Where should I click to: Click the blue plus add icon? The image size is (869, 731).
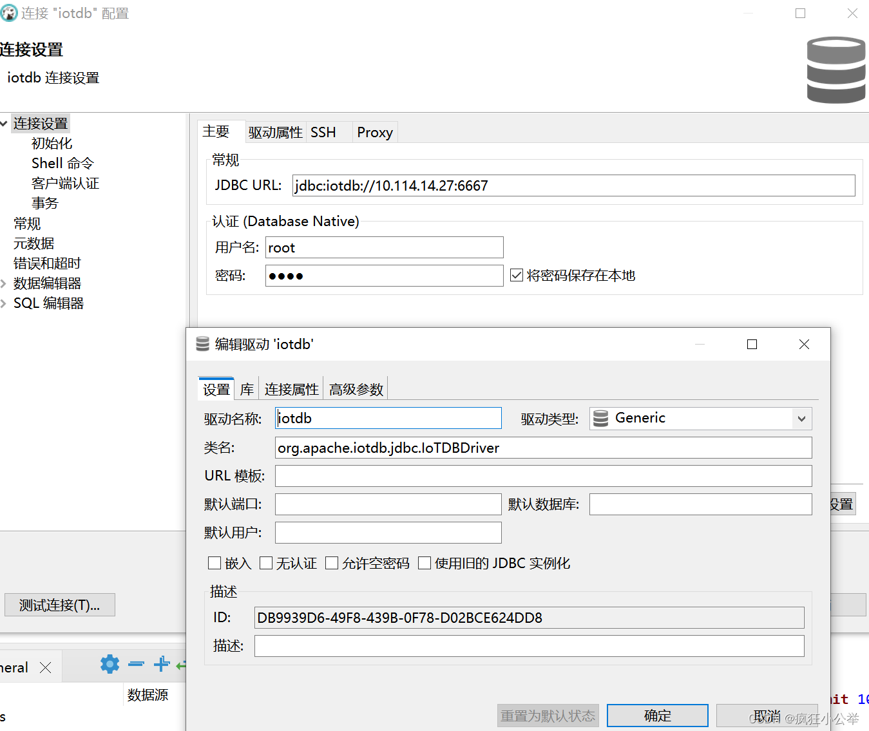tap(162, 664)
